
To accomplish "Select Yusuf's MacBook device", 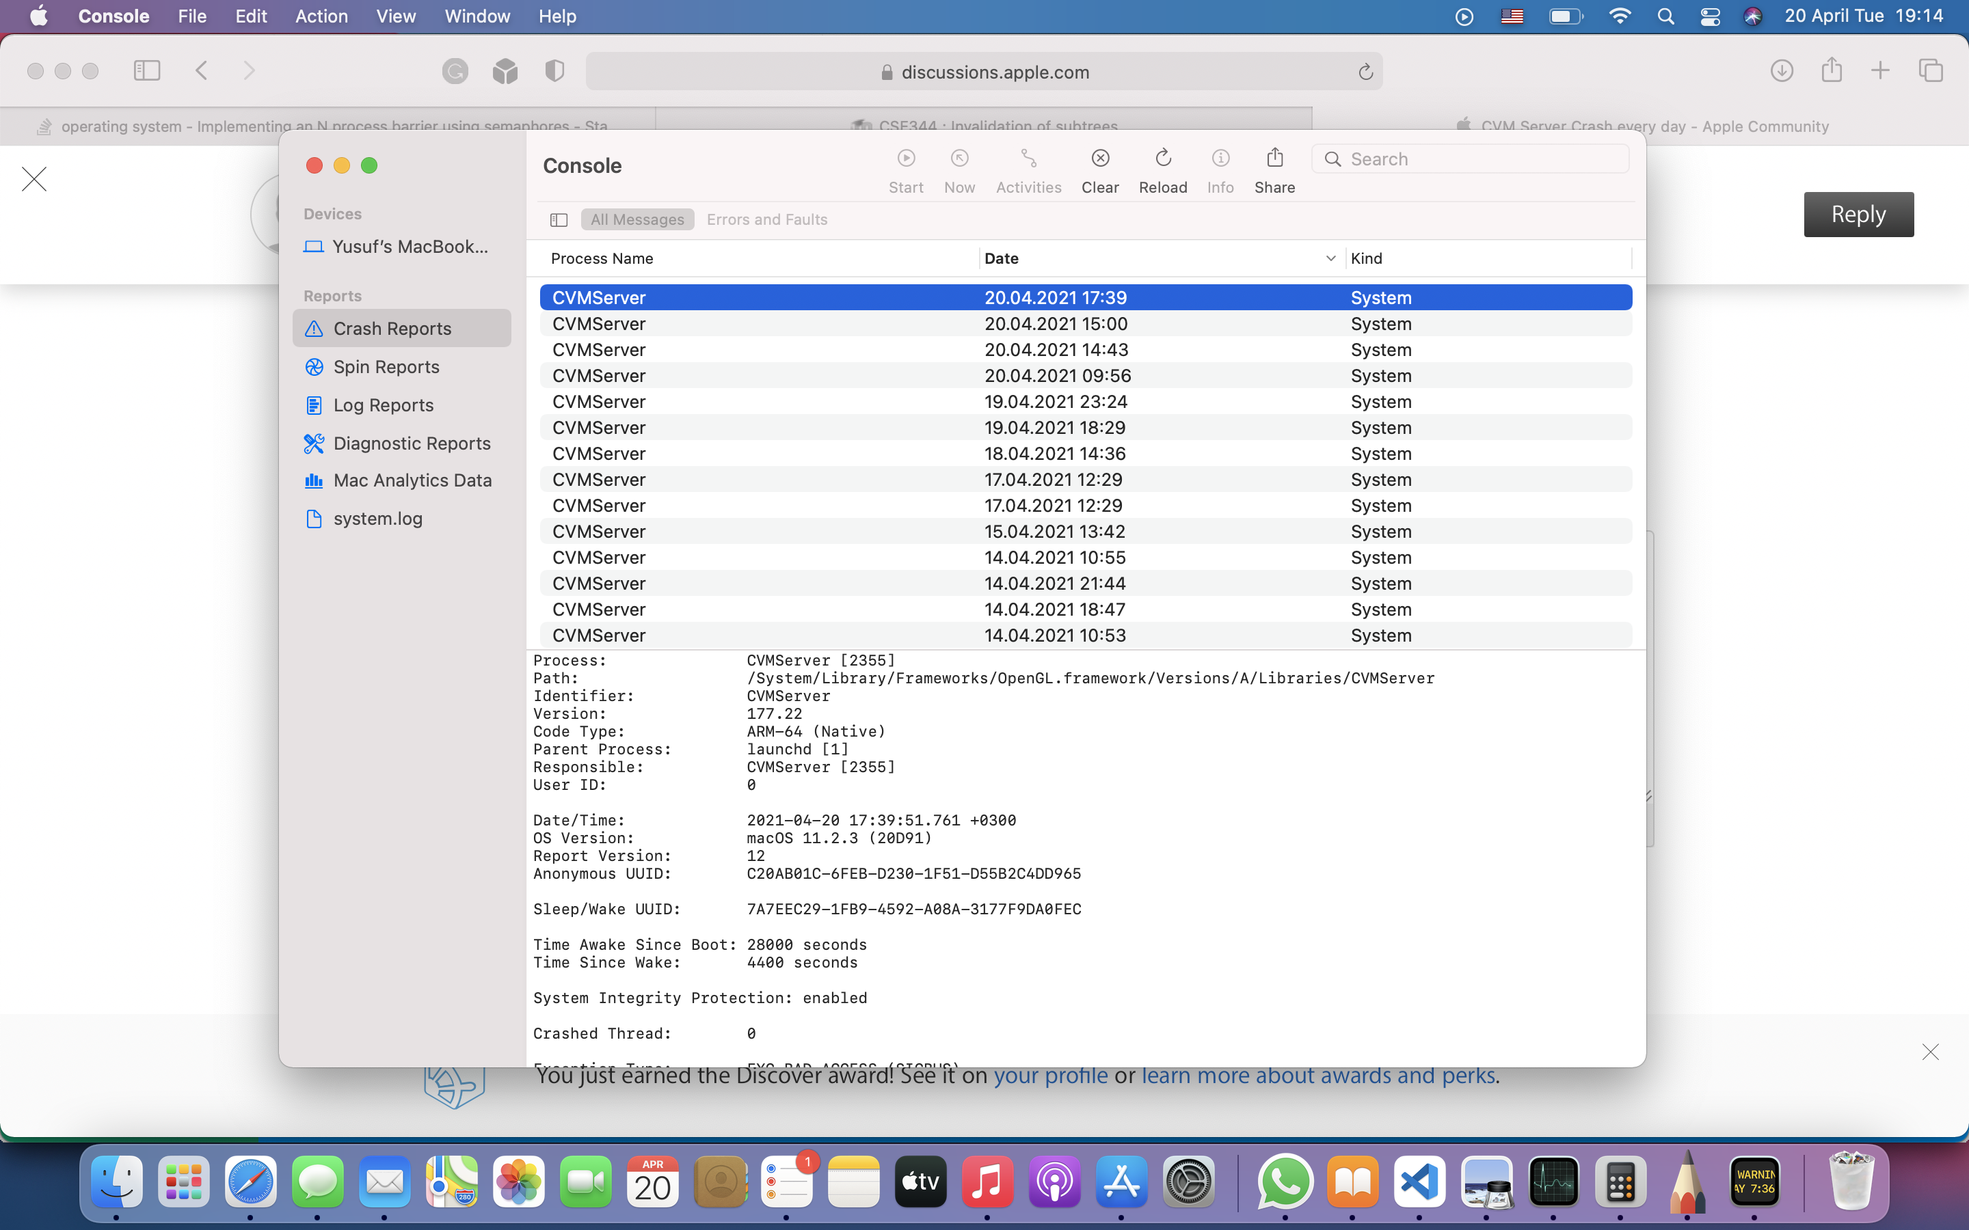I will [410, 247].
